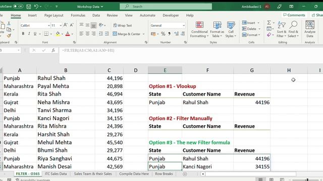Image resolution: width=323 pixels, height=181 pixels.
Task: Apply Italic formatting
Action: (29, 34)
